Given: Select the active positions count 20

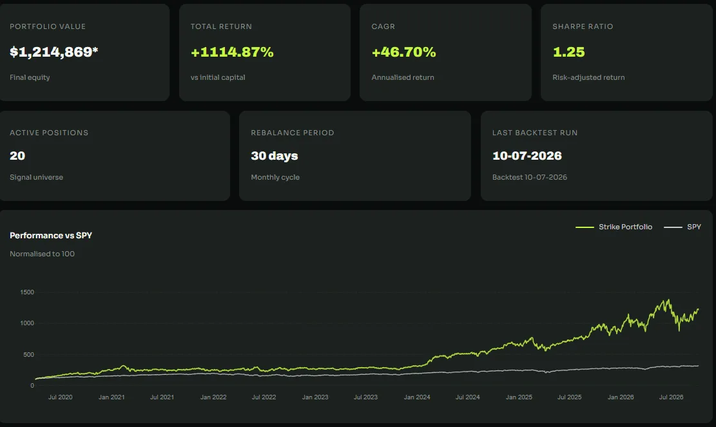Looking at the screenshot, I should 17,156.
